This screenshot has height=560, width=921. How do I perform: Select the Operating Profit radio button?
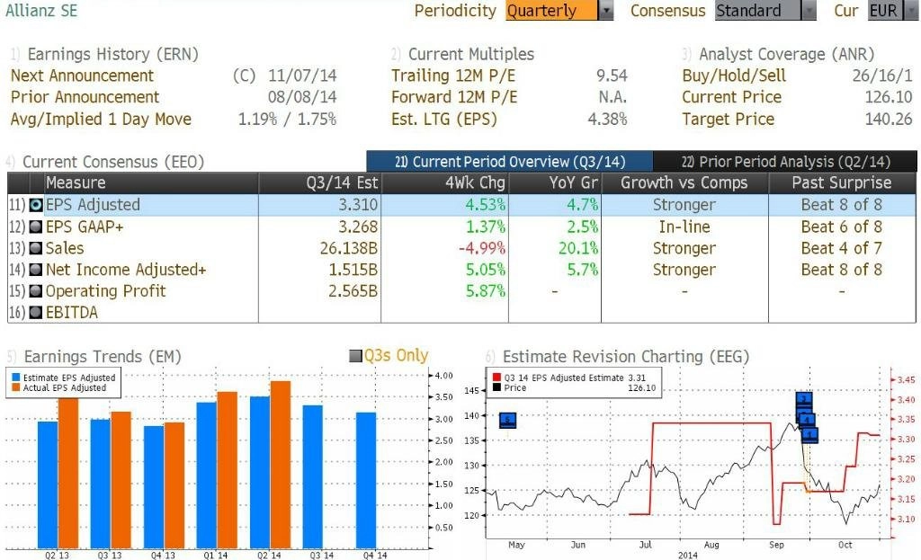36,291
